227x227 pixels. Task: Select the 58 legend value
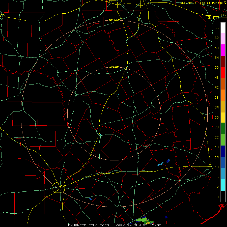[217, 48]
